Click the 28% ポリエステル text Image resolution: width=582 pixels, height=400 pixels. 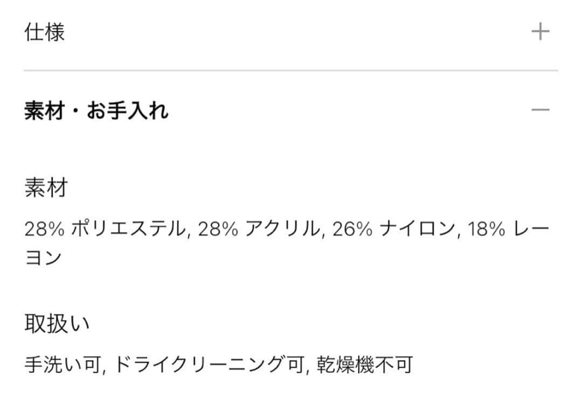tap(106, 230)
